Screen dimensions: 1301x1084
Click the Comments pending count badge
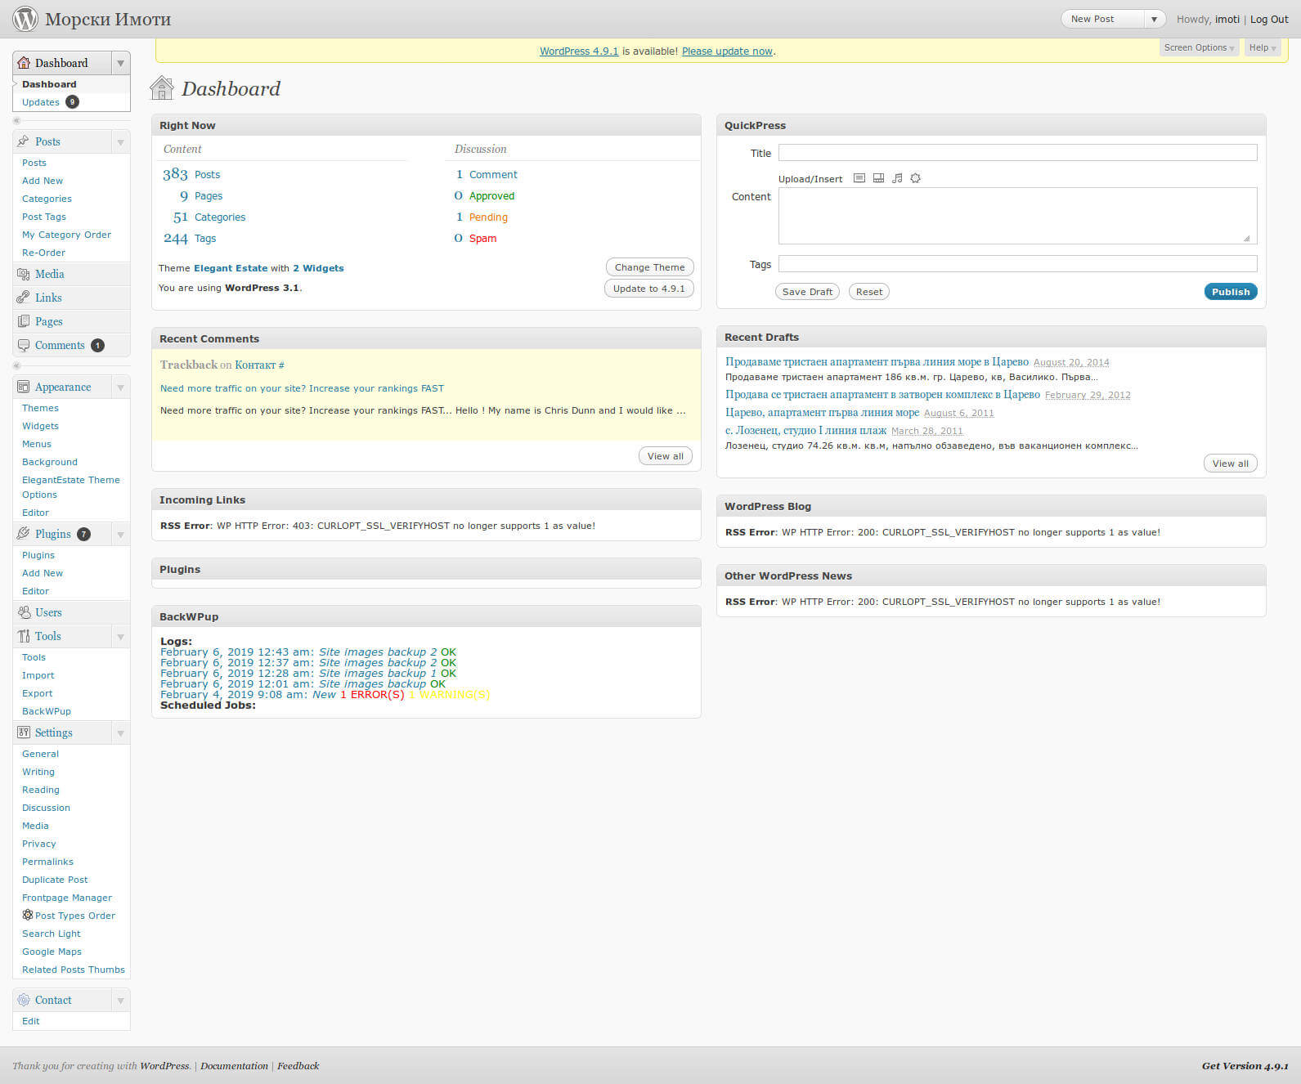tap(97, 345)
